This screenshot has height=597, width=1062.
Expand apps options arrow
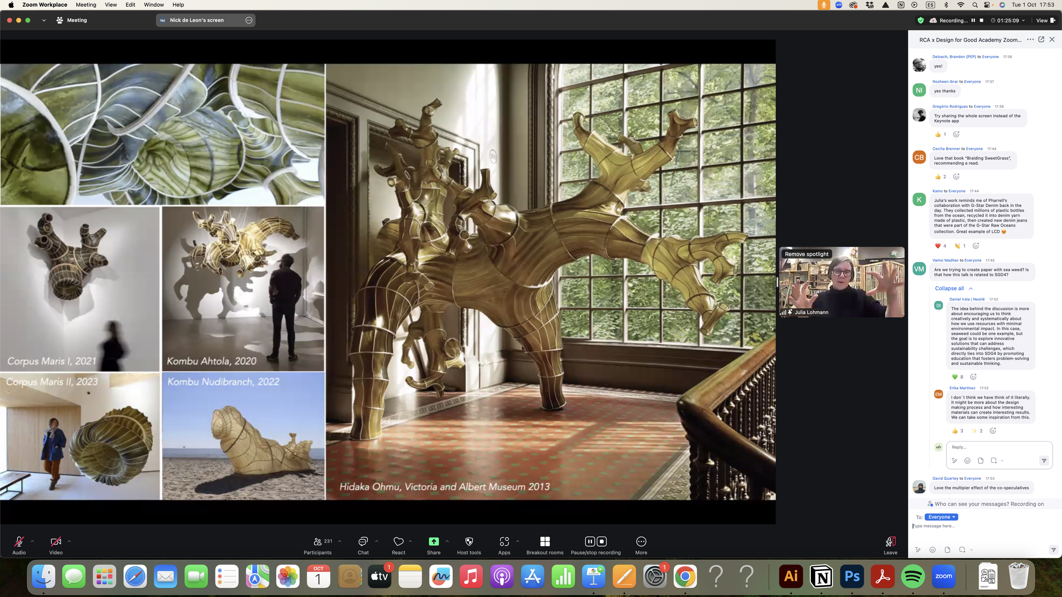[517, 541]
